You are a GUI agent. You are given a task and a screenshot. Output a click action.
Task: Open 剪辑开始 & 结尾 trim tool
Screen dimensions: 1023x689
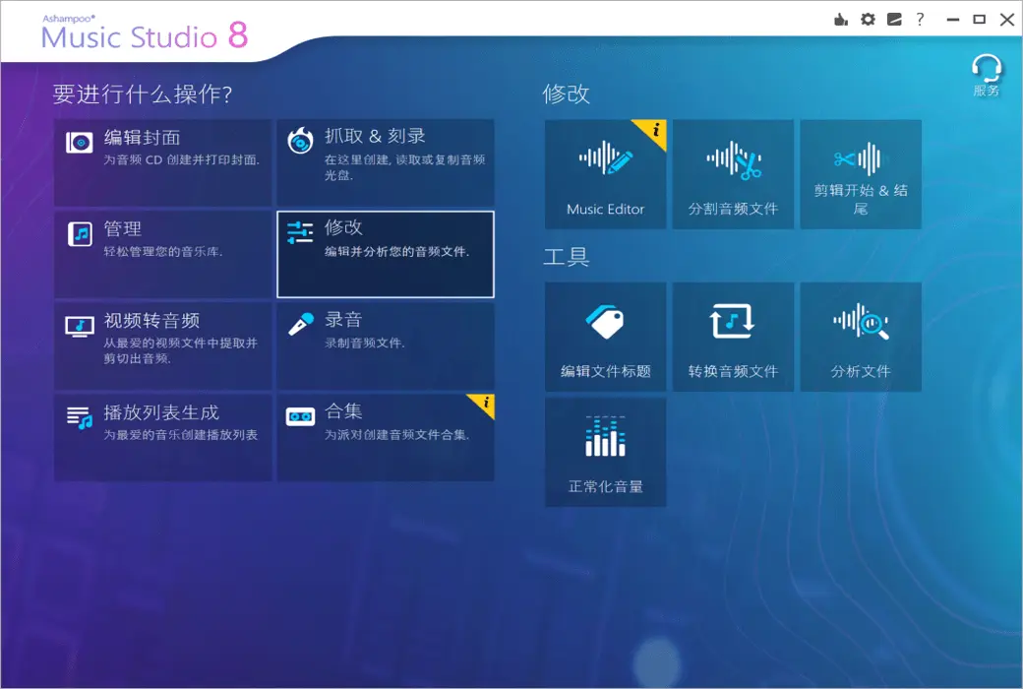coord(861,173)
